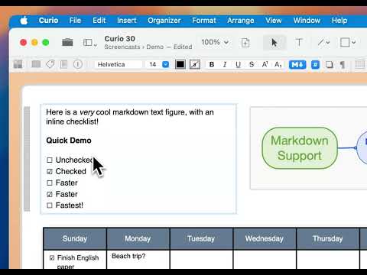Viewport: 367px width, 275px height.
Task: Uncheck the Checked checklist item box
Action: click(x=50, y=171)
